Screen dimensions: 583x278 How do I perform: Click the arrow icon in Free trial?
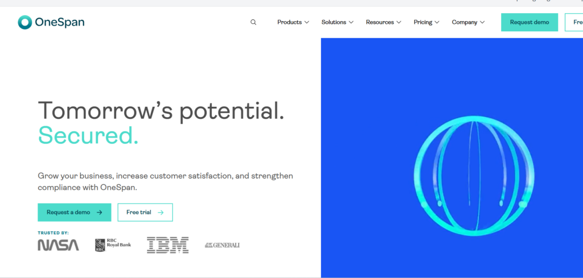coord(161,213)
